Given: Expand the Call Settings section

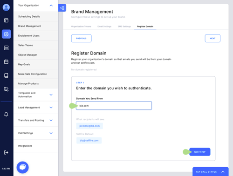Looking at the screenshot, I should tap(51, 133).
